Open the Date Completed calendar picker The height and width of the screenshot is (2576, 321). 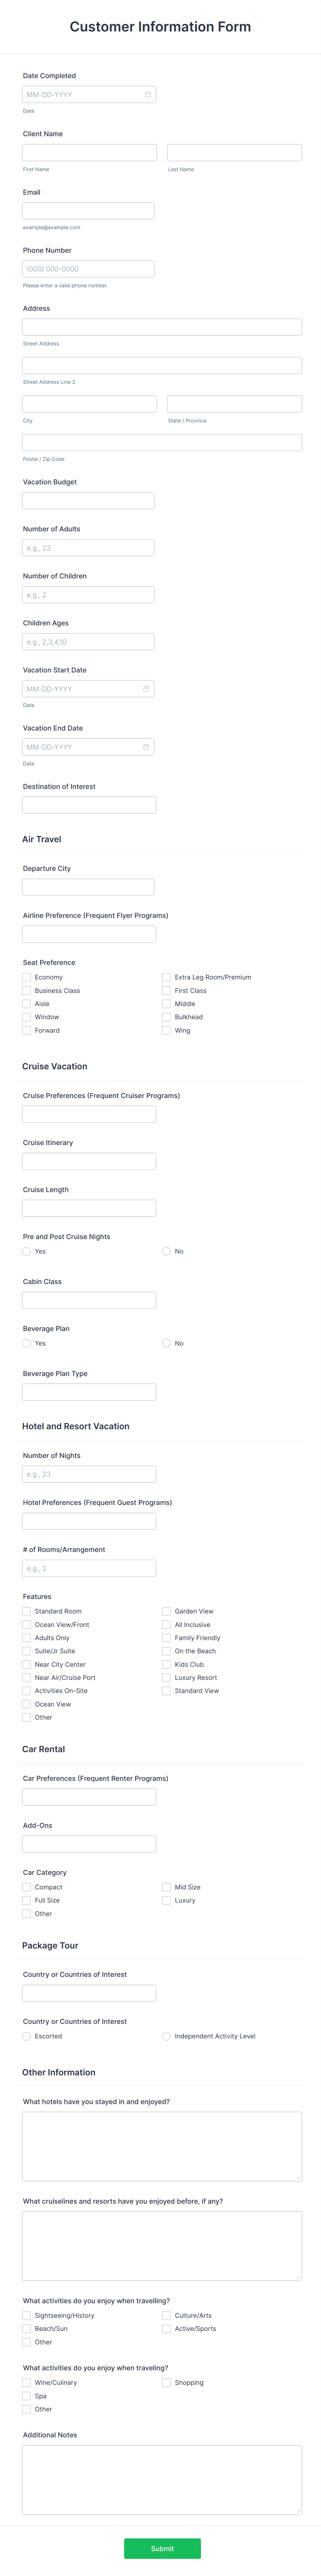147,94
